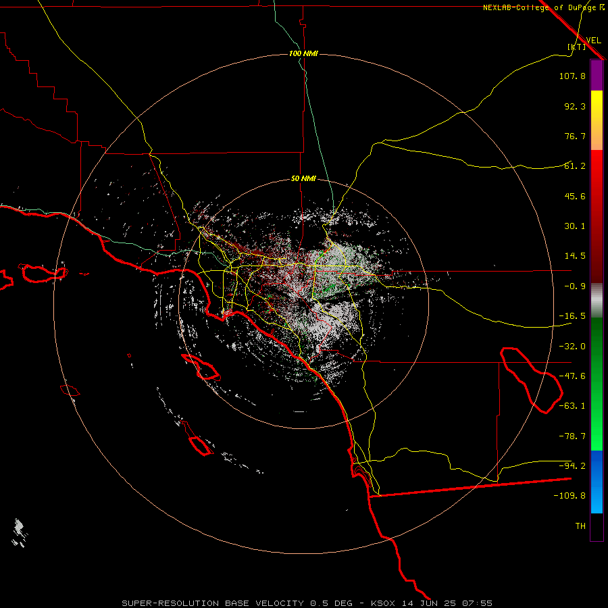Screen dimensions: 608x608
Task: Select the -47.6 scale value
Action: click(x=572, y=376)
